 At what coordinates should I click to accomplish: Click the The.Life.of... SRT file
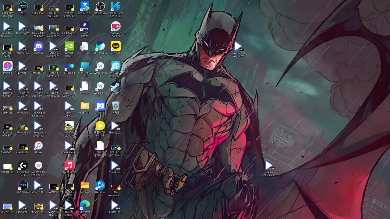(115, 127)
